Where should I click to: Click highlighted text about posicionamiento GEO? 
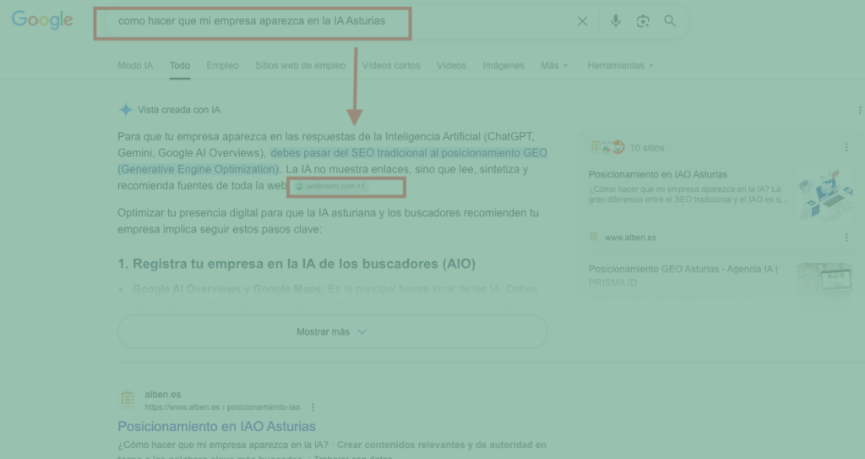coord(332,161)
